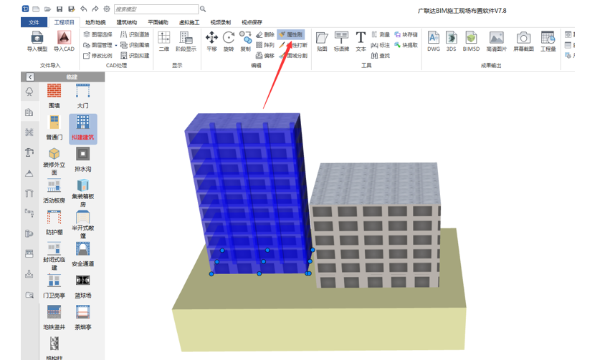
Task: Click the 查找 find tool
Action: (381, 56)
